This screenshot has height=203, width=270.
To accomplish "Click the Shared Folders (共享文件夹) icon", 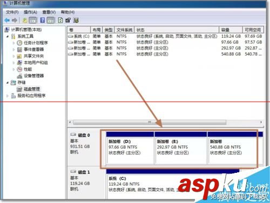I will [19, 56].
